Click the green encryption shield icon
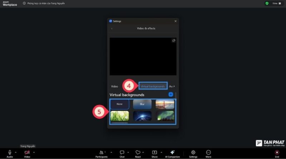286x159 pixels. click(267, 3)
